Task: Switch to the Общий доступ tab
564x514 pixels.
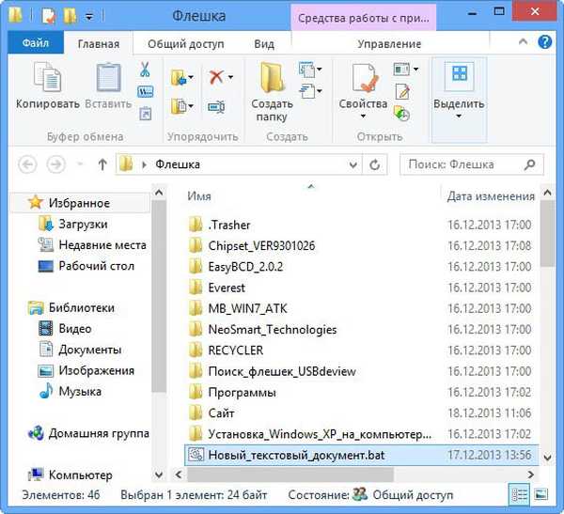Action: [186, 44]
